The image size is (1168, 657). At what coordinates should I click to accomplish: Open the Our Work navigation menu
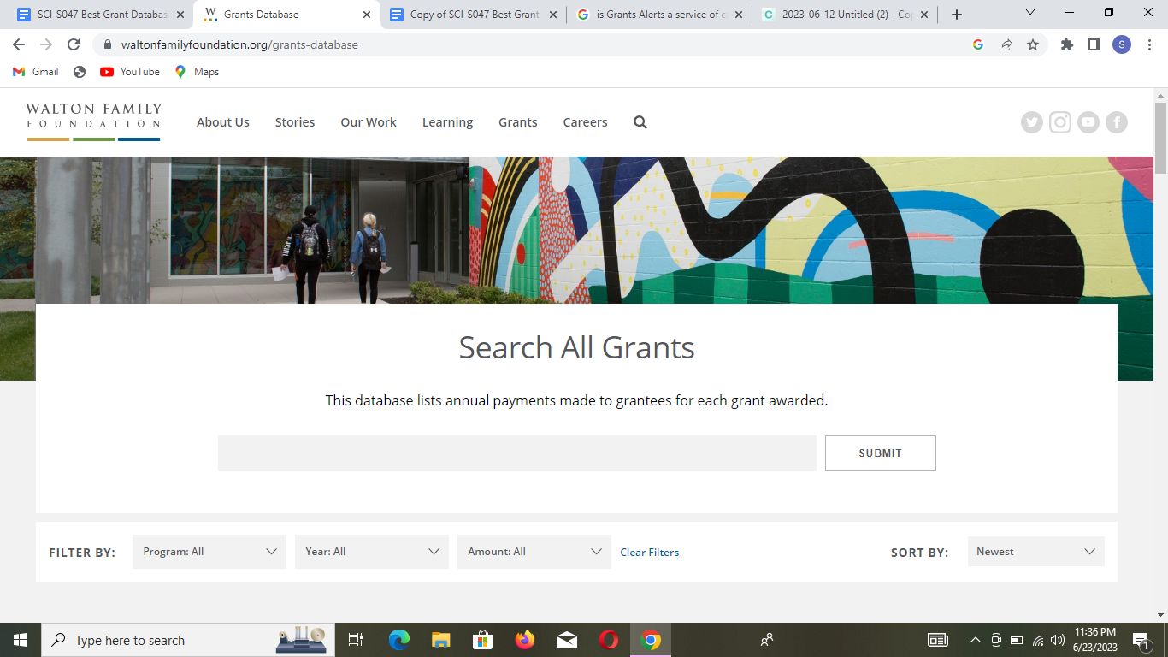tap(368, 122)
